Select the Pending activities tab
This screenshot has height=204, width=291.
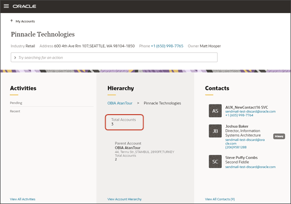point(16,103)
